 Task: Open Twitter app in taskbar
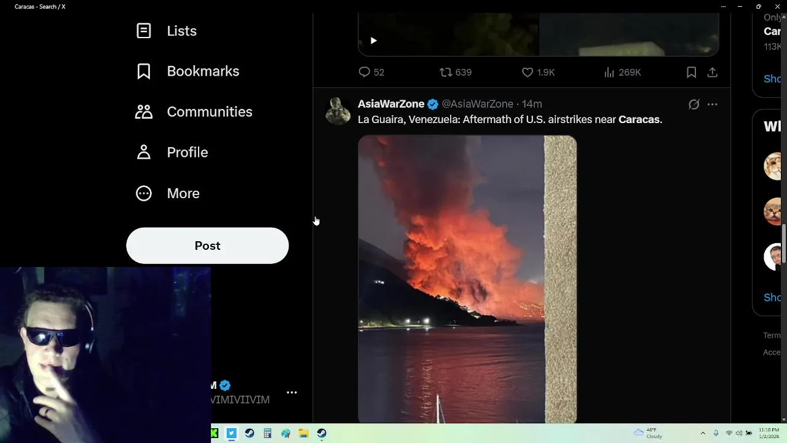coord(231,433)
